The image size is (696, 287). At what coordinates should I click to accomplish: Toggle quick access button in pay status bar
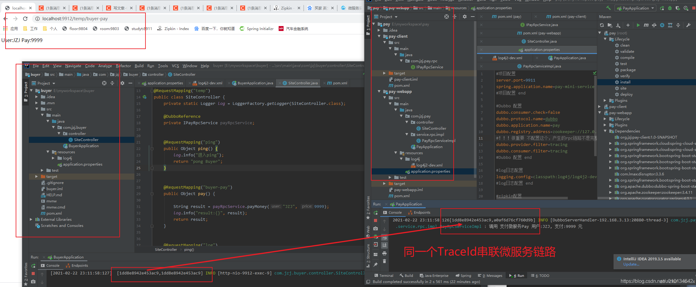[x=368, y=281]
